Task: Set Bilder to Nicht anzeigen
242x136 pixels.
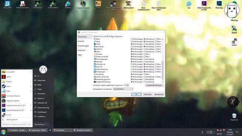Action: pos(132,39)
